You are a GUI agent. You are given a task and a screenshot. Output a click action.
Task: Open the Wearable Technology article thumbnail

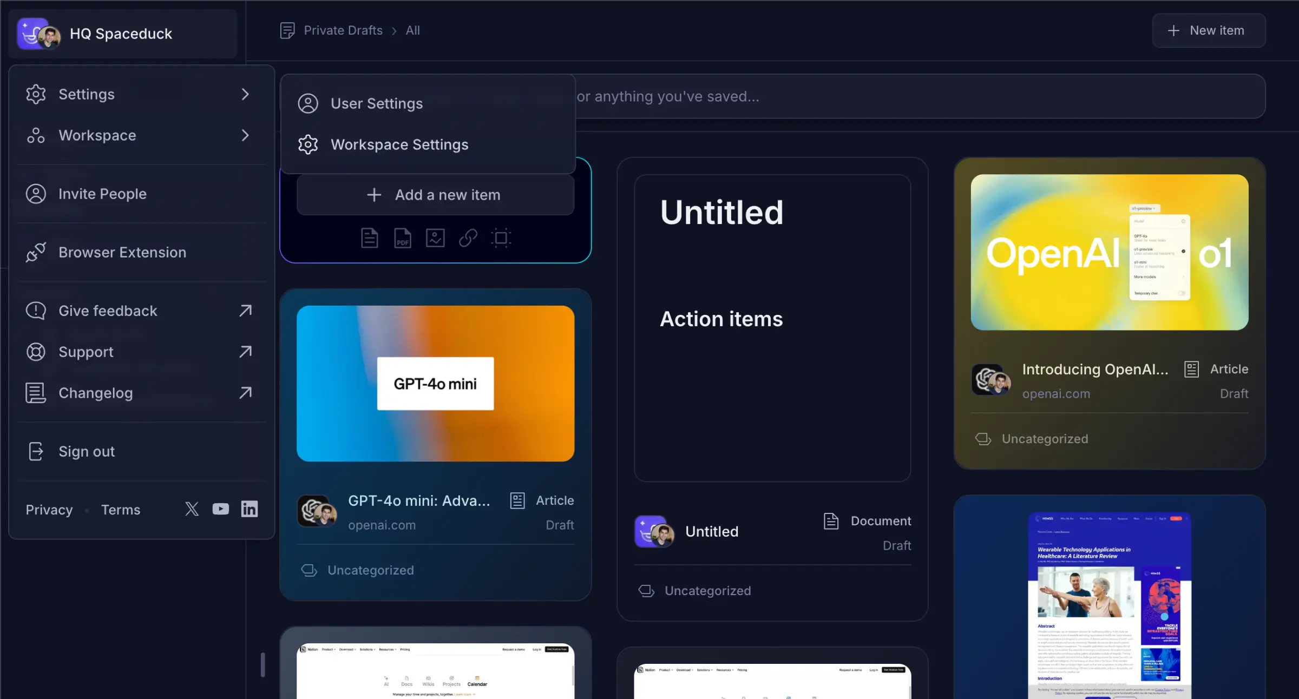coord(1110,605)
